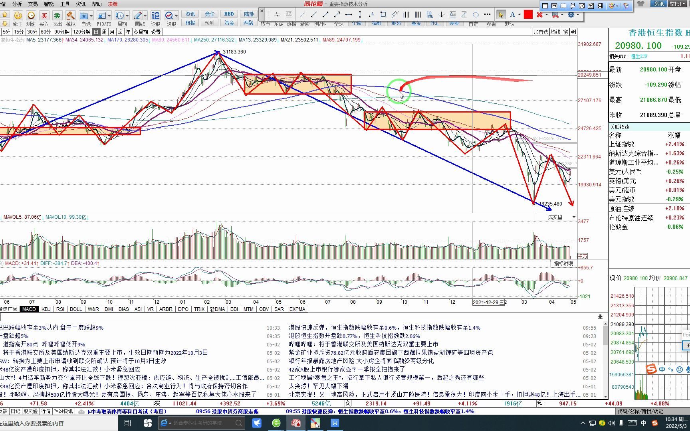The height and width of the screenshot is (431, 690).
Task: Click the 竞价 button
Action: point(210,14)
